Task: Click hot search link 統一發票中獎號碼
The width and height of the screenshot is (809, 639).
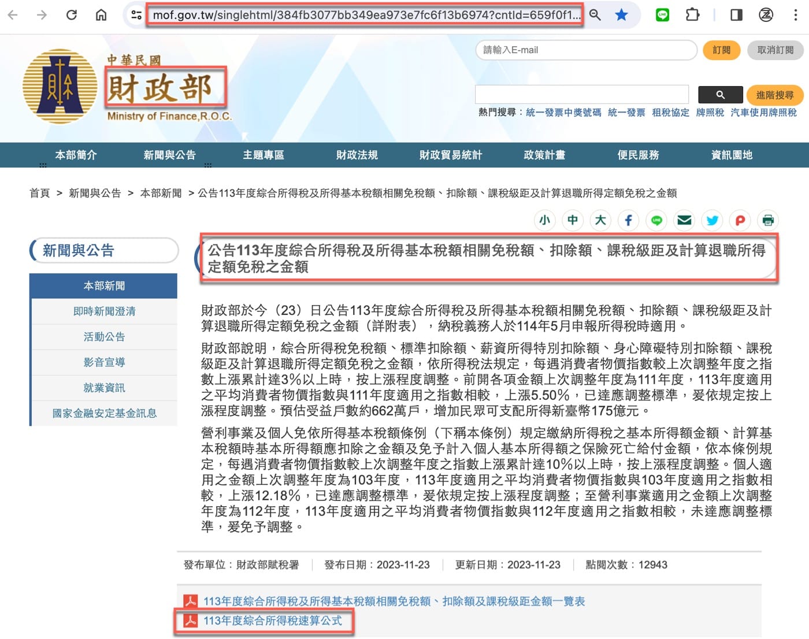Action: [x=563, y=113]
